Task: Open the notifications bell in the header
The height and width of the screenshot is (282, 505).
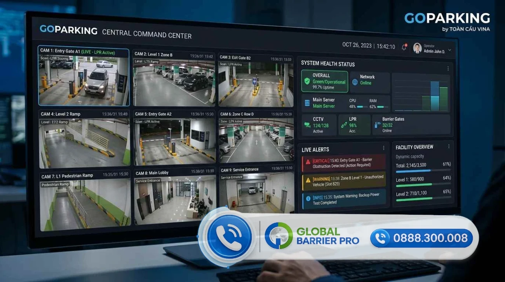Action: pos(404,47)
